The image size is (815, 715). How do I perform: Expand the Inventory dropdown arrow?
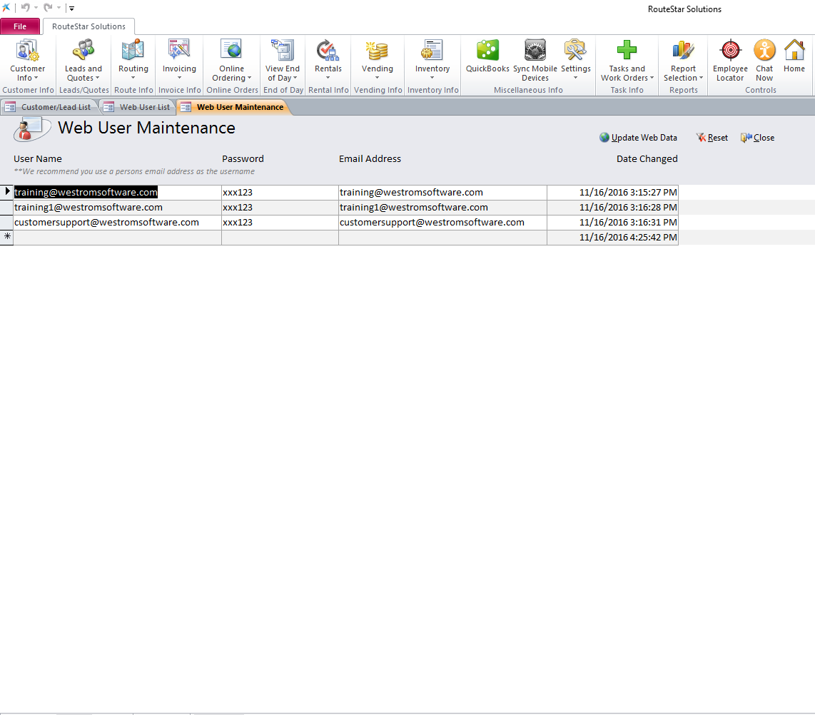[432, 78]
